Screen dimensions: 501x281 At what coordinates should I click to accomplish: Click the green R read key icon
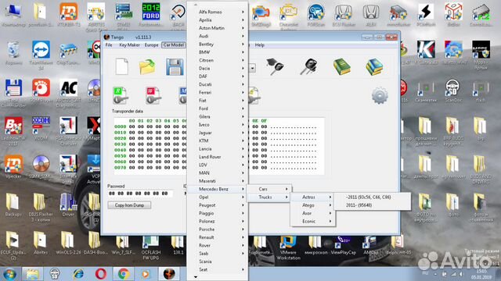[x=120, y=95]
